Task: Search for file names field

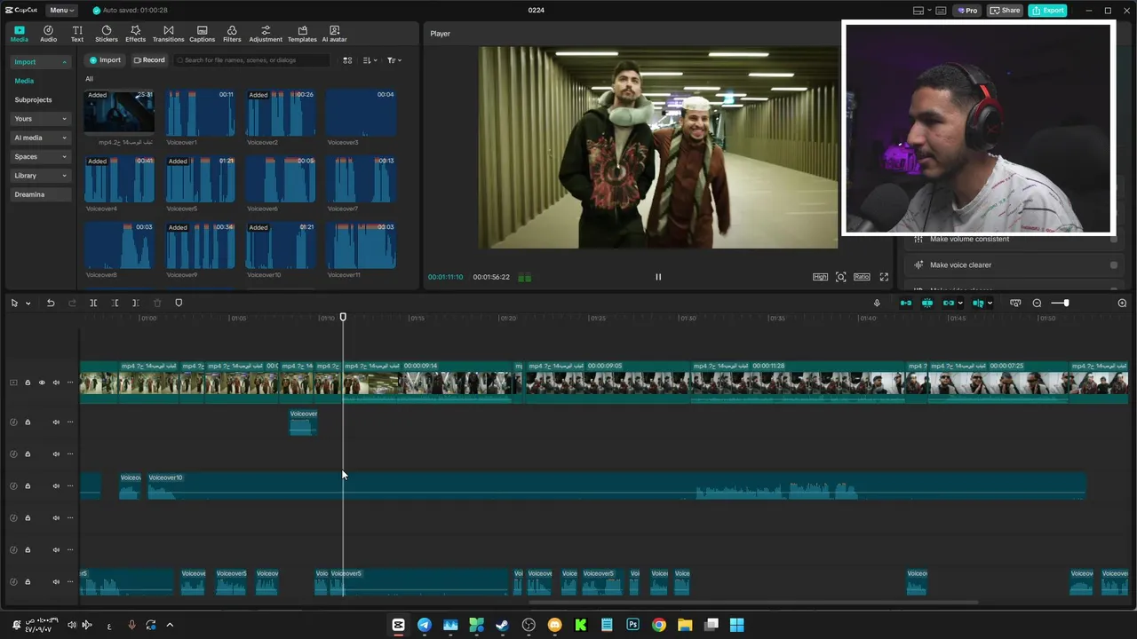Action: click(252, 60)
